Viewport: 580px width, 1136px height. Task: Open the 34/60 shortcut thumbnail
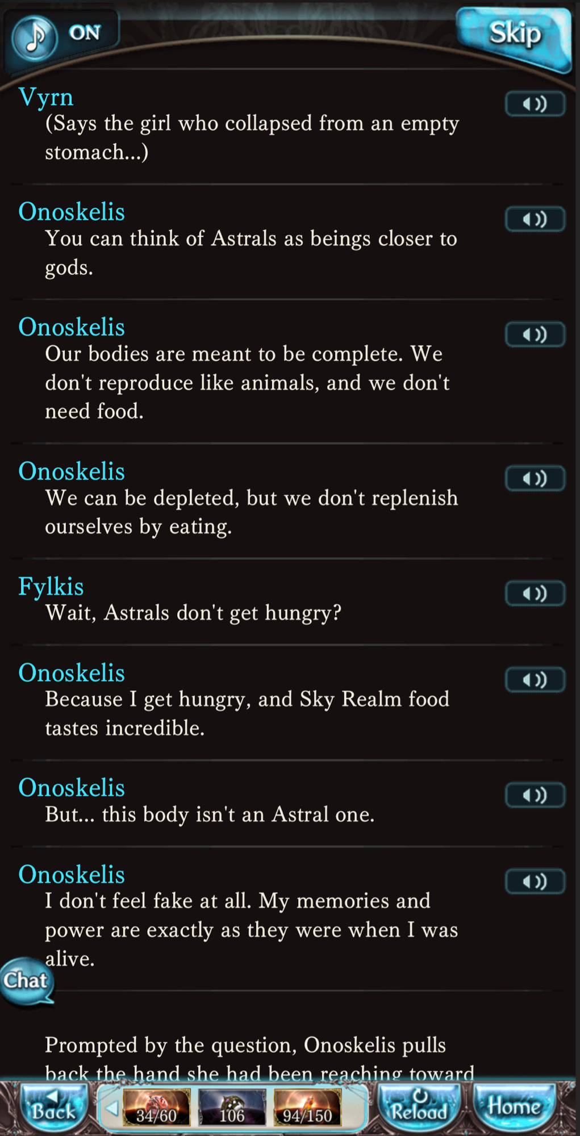click(x=156, y=1107)
